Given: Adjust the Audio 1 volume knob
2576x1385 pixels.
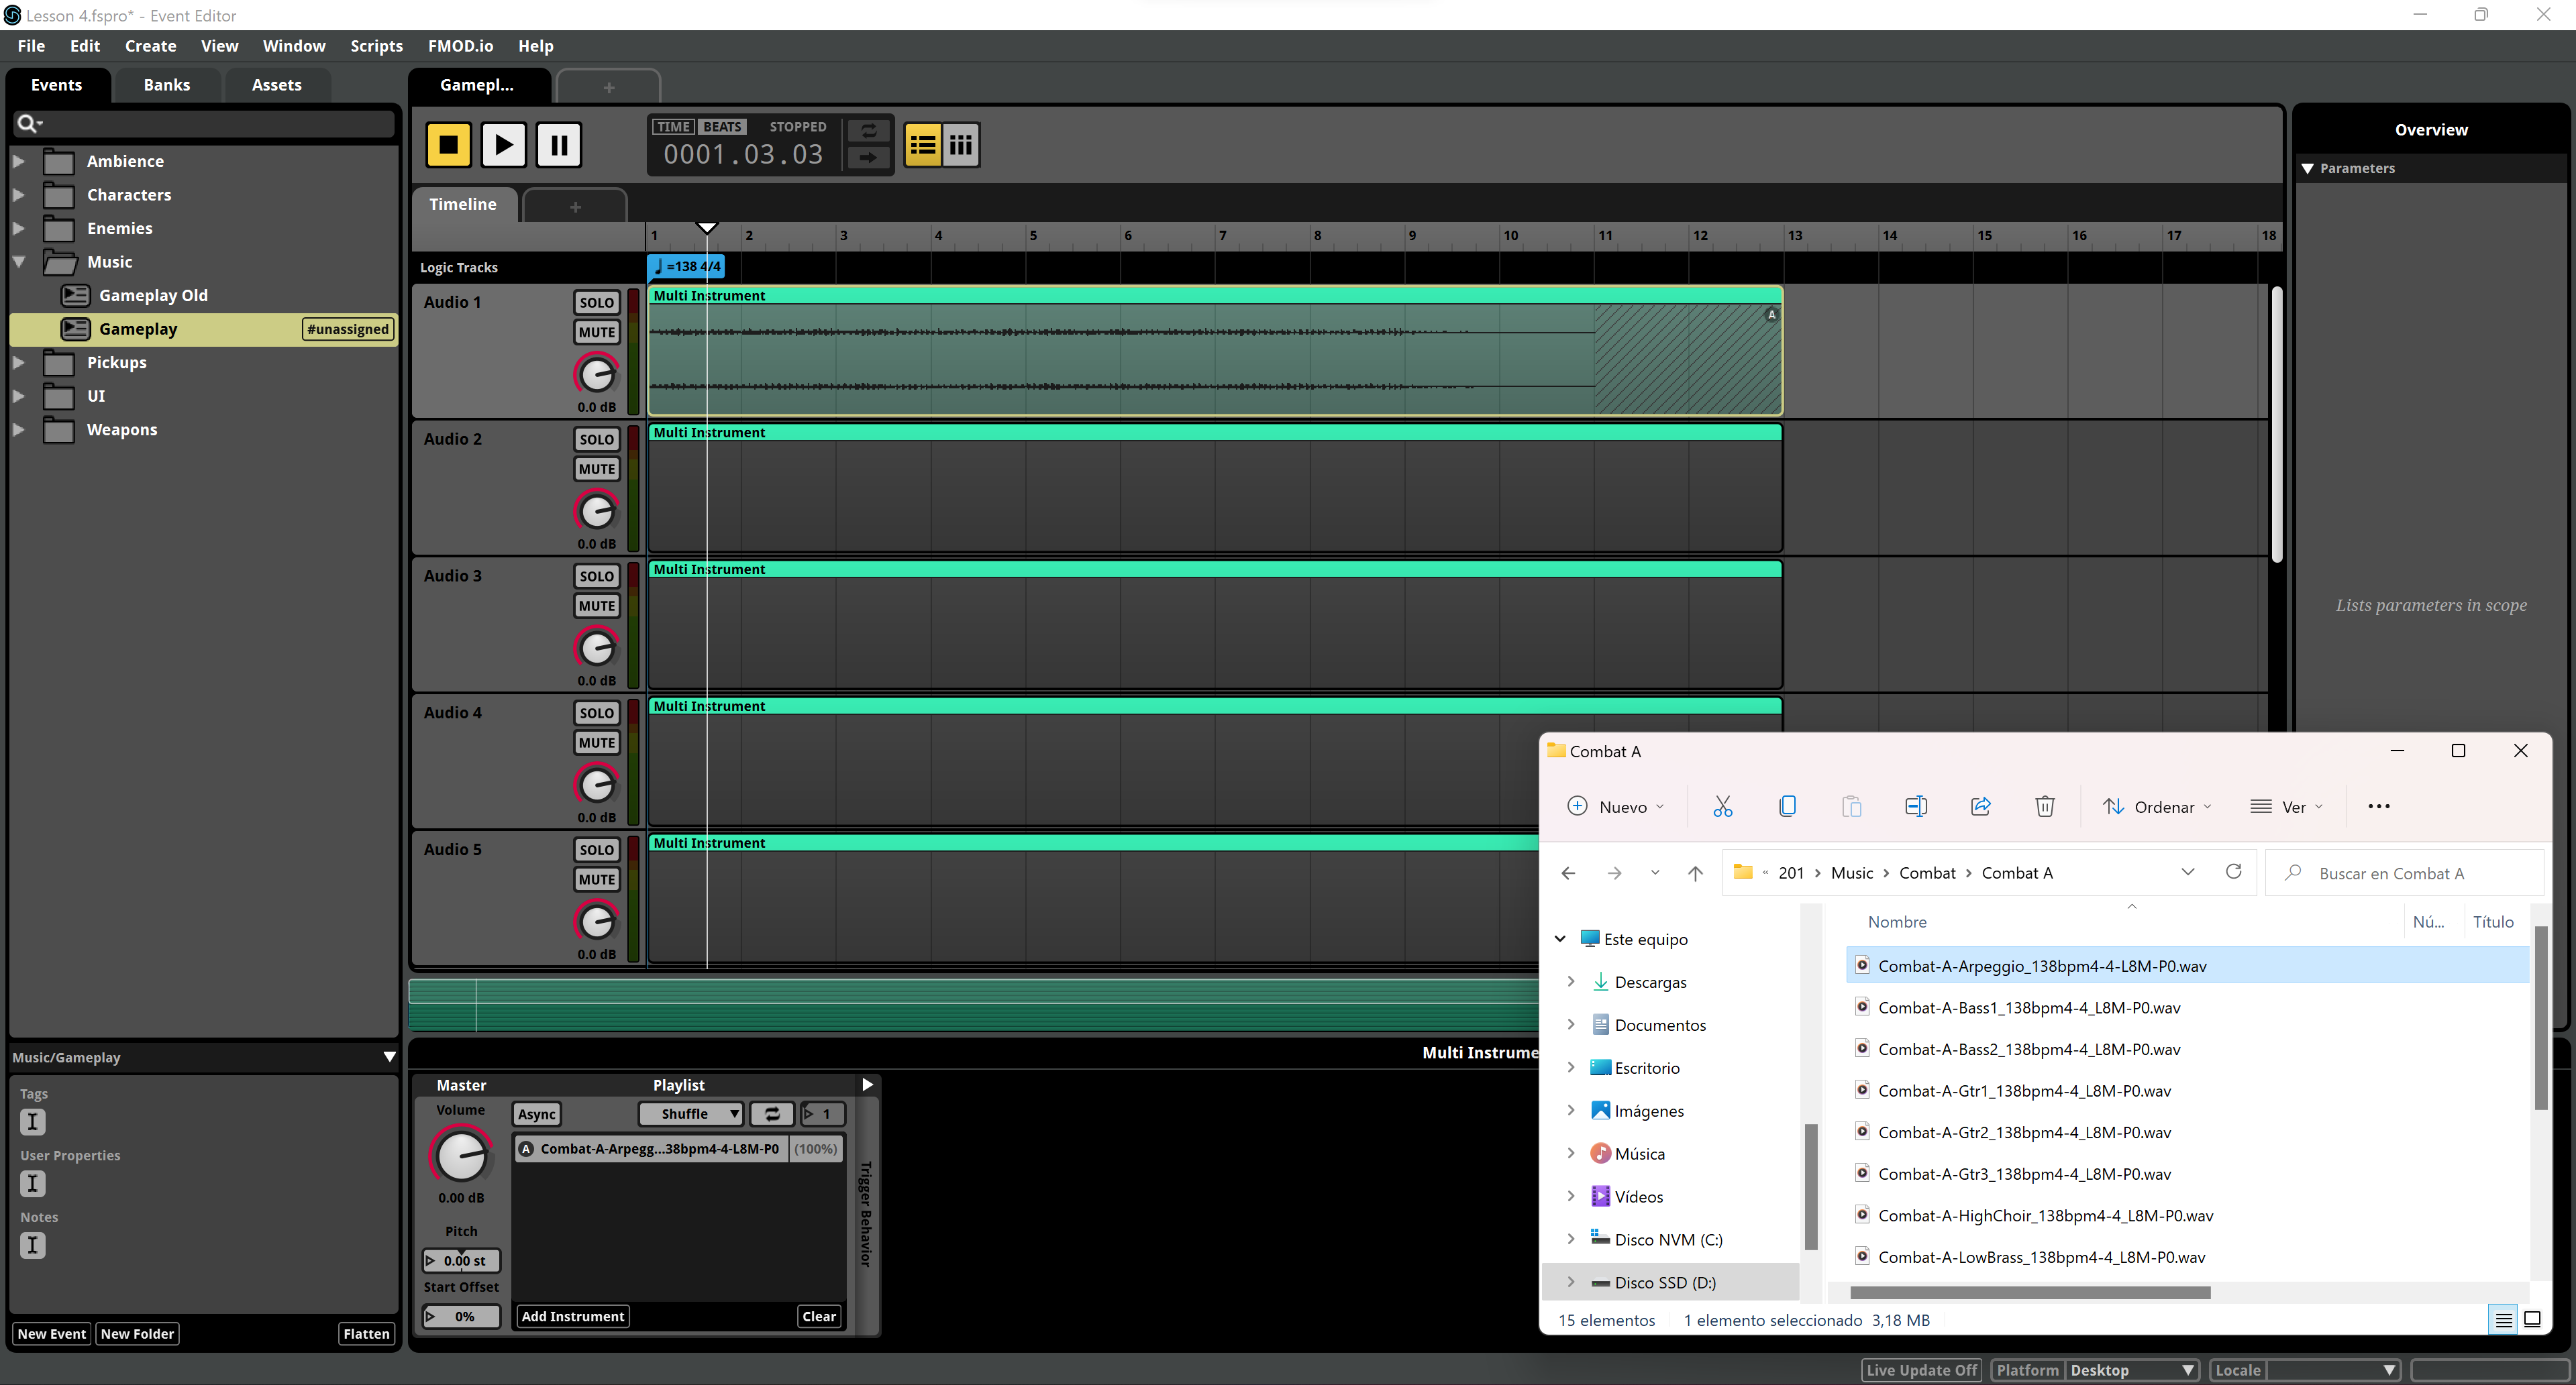Looking at the screenshot, I should [597, 375].
